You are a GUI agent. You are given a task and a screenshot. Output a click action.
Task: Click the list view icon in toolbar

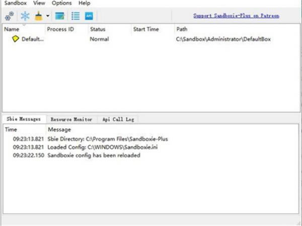pos(75,16)
